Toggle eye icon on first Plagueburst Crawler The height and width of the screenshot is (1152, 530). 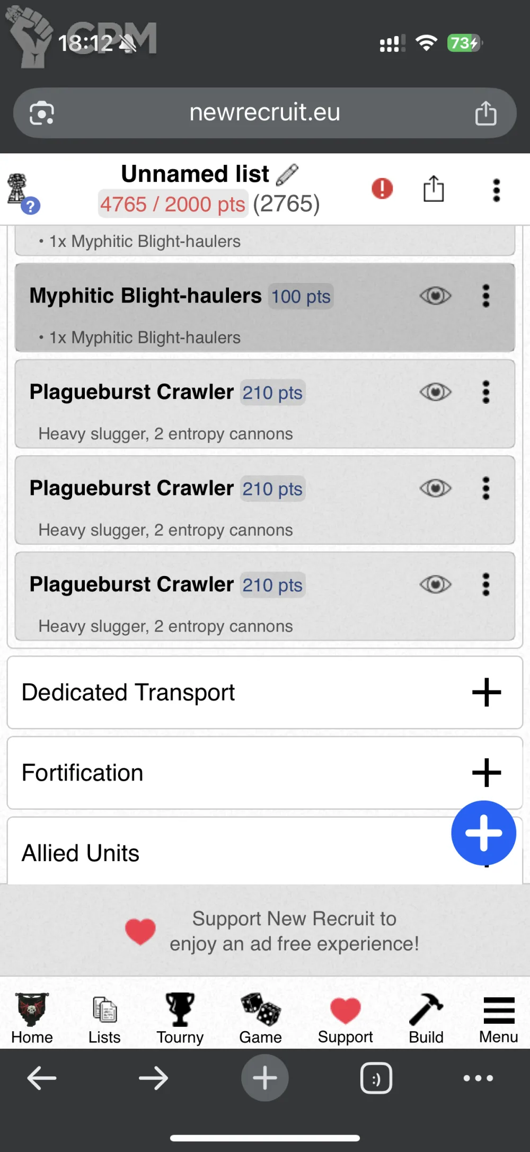pyautogui.click(x=436, y=392)
